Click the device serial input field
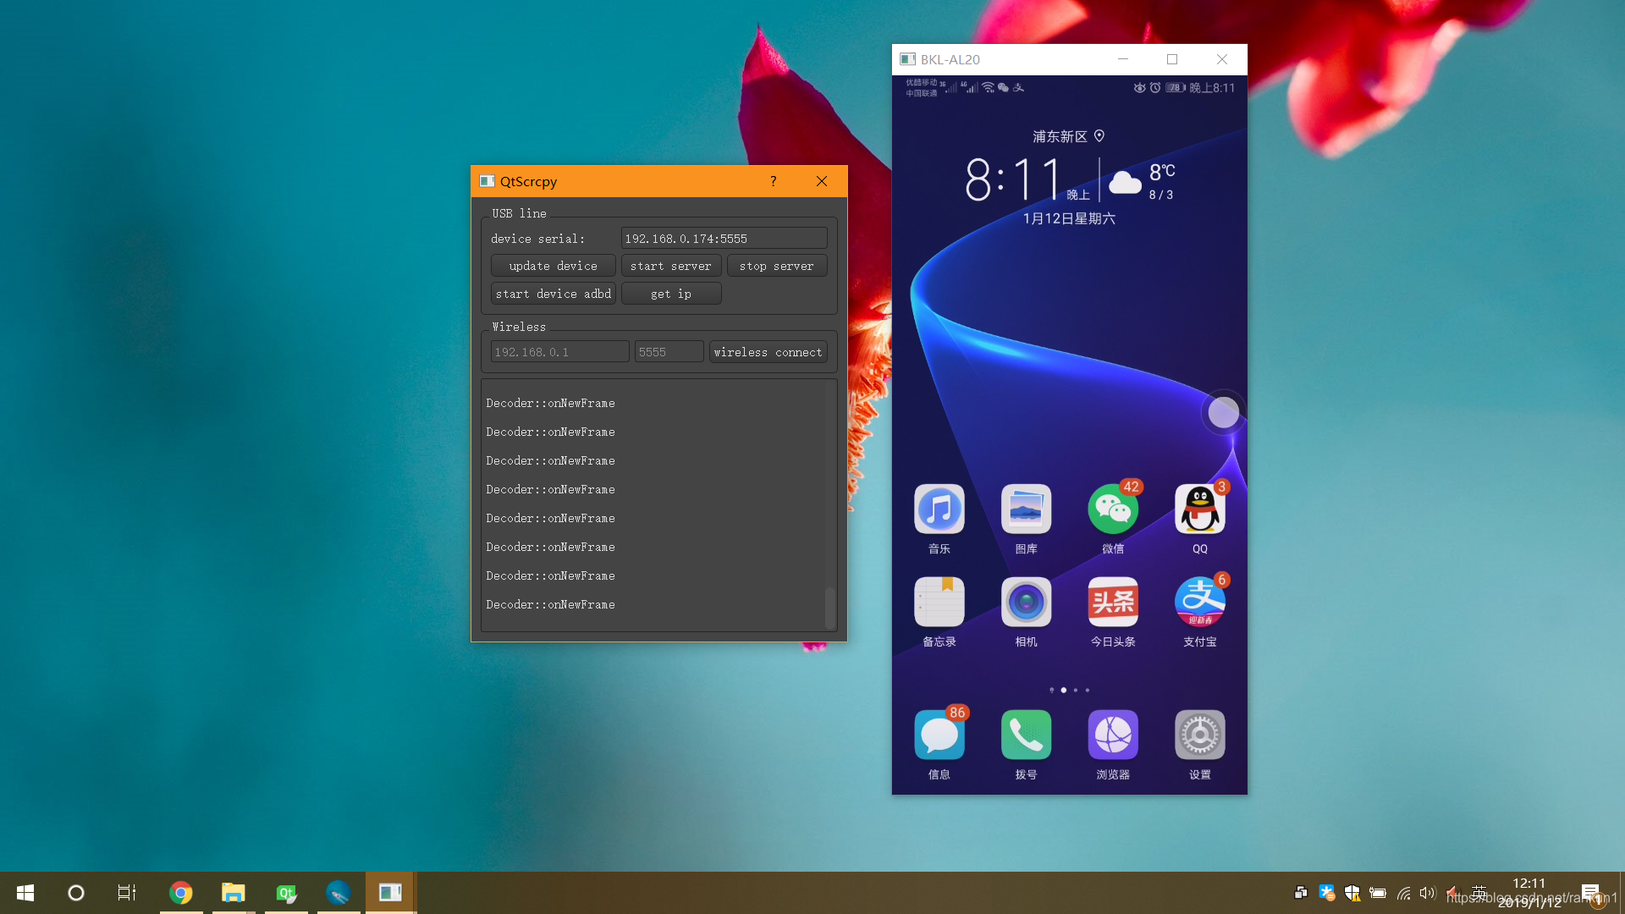Viewport: 1625px width, 914px height. [x=724, y=238]
